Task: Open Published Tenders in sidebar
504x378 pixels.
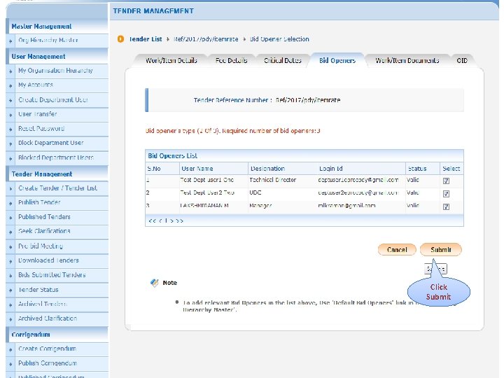Action: [44, 217]
